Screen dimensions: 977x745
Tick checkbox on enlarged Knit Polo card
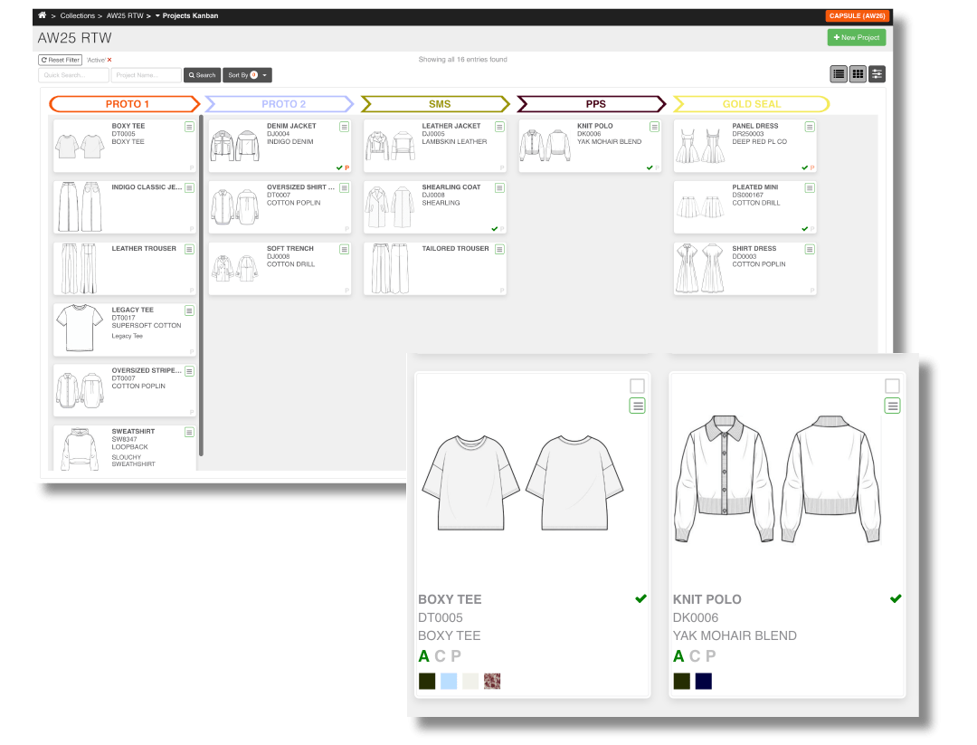892,386
